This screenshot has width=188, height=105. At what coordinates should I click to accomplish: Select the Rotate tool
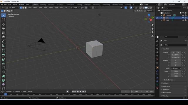3,28
